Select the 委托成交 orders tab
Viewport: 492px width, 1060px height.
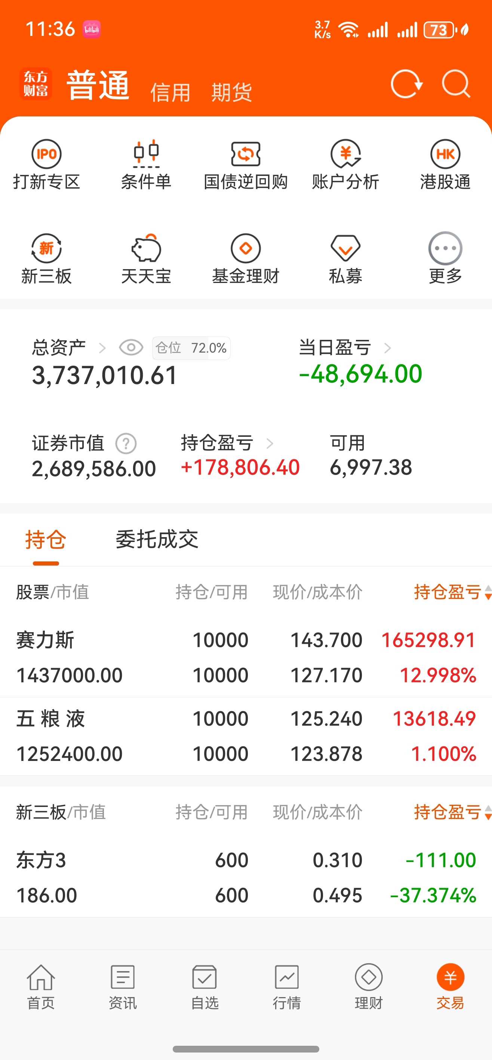pos(157,539)
